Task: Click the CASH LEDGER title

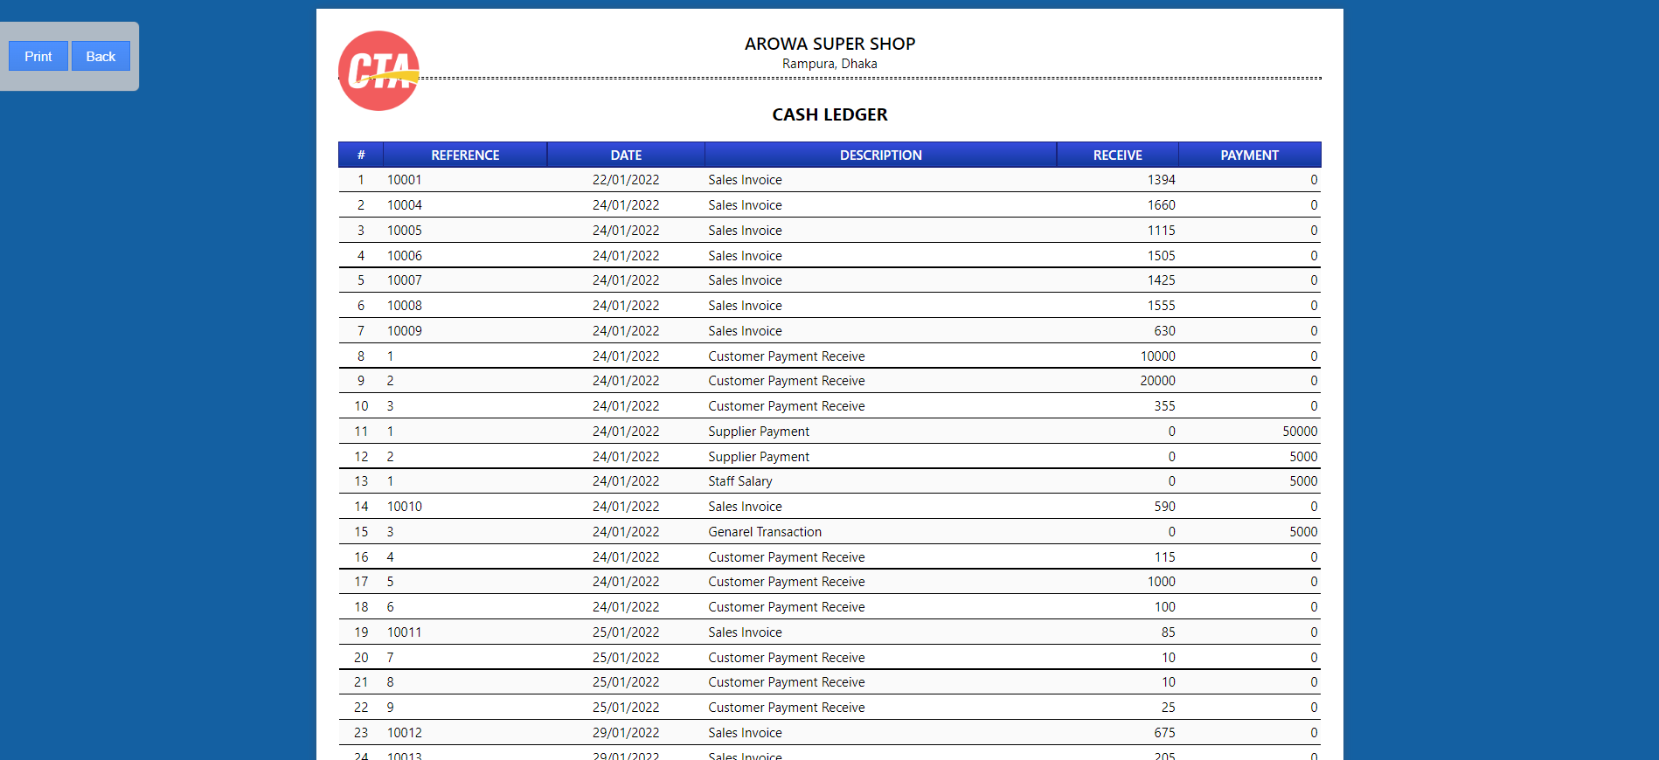Action: tap(829, 114)
